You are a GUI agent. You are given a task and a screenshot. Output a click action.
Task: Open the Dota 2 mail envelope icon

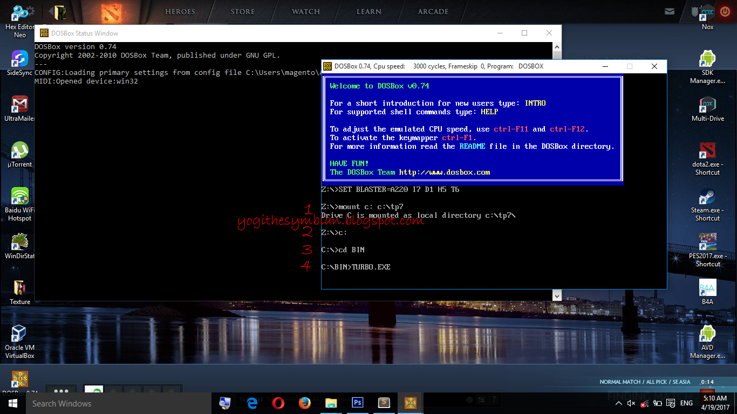(x=670, y=11)
